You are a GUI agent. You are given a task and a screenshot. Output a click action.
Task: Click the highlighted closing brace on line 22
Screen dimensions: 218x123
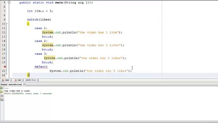click(x=28, y=75)
